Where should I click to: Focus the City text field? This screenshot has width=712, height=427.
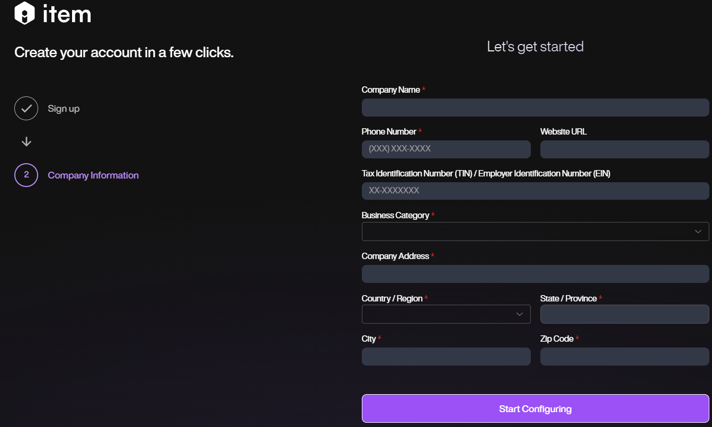446,357
